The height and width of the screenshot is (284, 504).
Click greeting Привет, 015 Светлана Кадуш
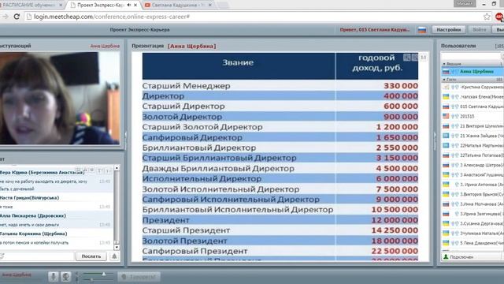tap(375, 30)
